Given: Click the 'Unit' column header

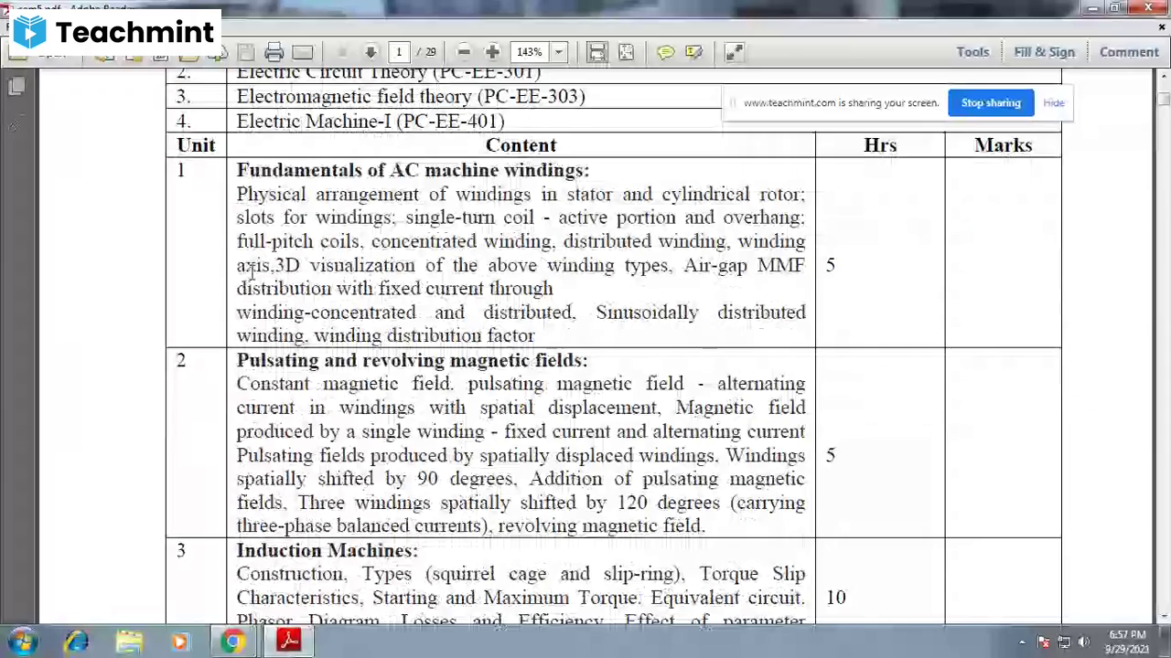Looking at the screenshot, I should click(x=196, y=145).
